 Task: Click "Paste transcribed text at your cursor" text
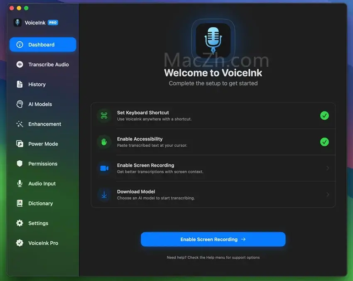152,145
